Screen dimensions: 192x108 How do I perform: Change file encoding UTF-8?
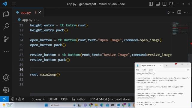[53, 99]
